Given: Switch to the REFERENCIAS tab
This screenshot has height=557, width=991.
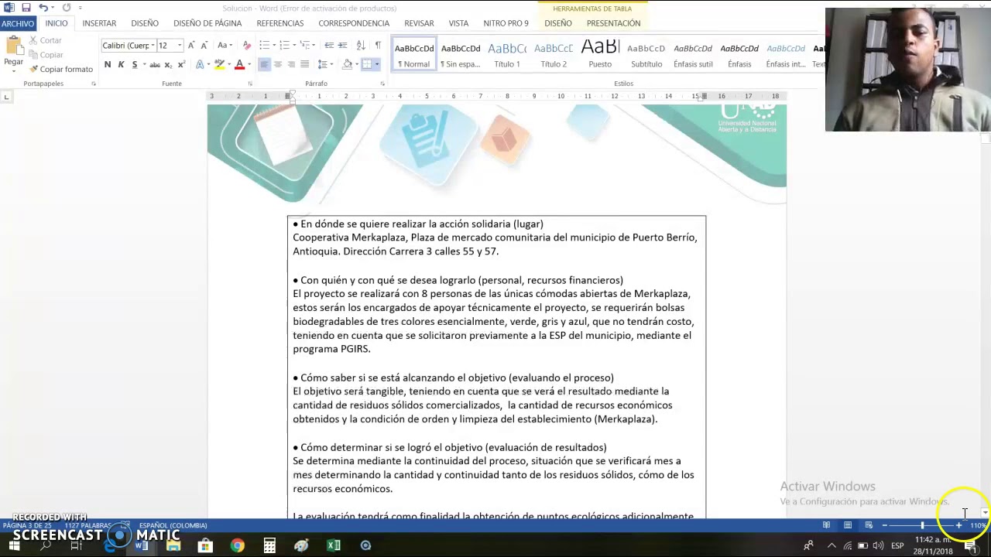Looking at the screenshot, I should [x=280, y=23].
